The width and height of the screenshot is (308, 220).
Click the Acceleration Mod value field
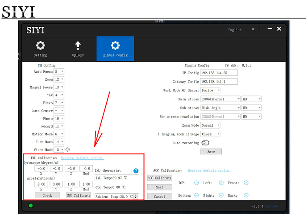point(86,184)
